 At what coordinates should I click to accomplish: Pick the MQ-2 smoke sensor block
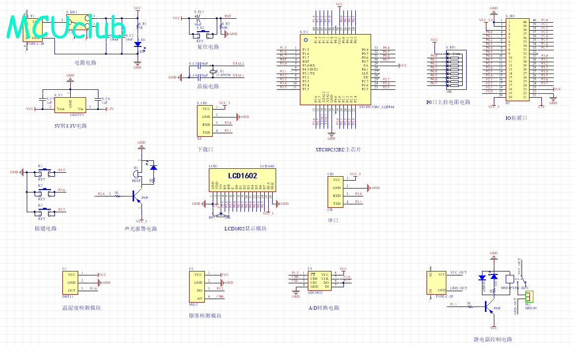click(x=197, y=286)
